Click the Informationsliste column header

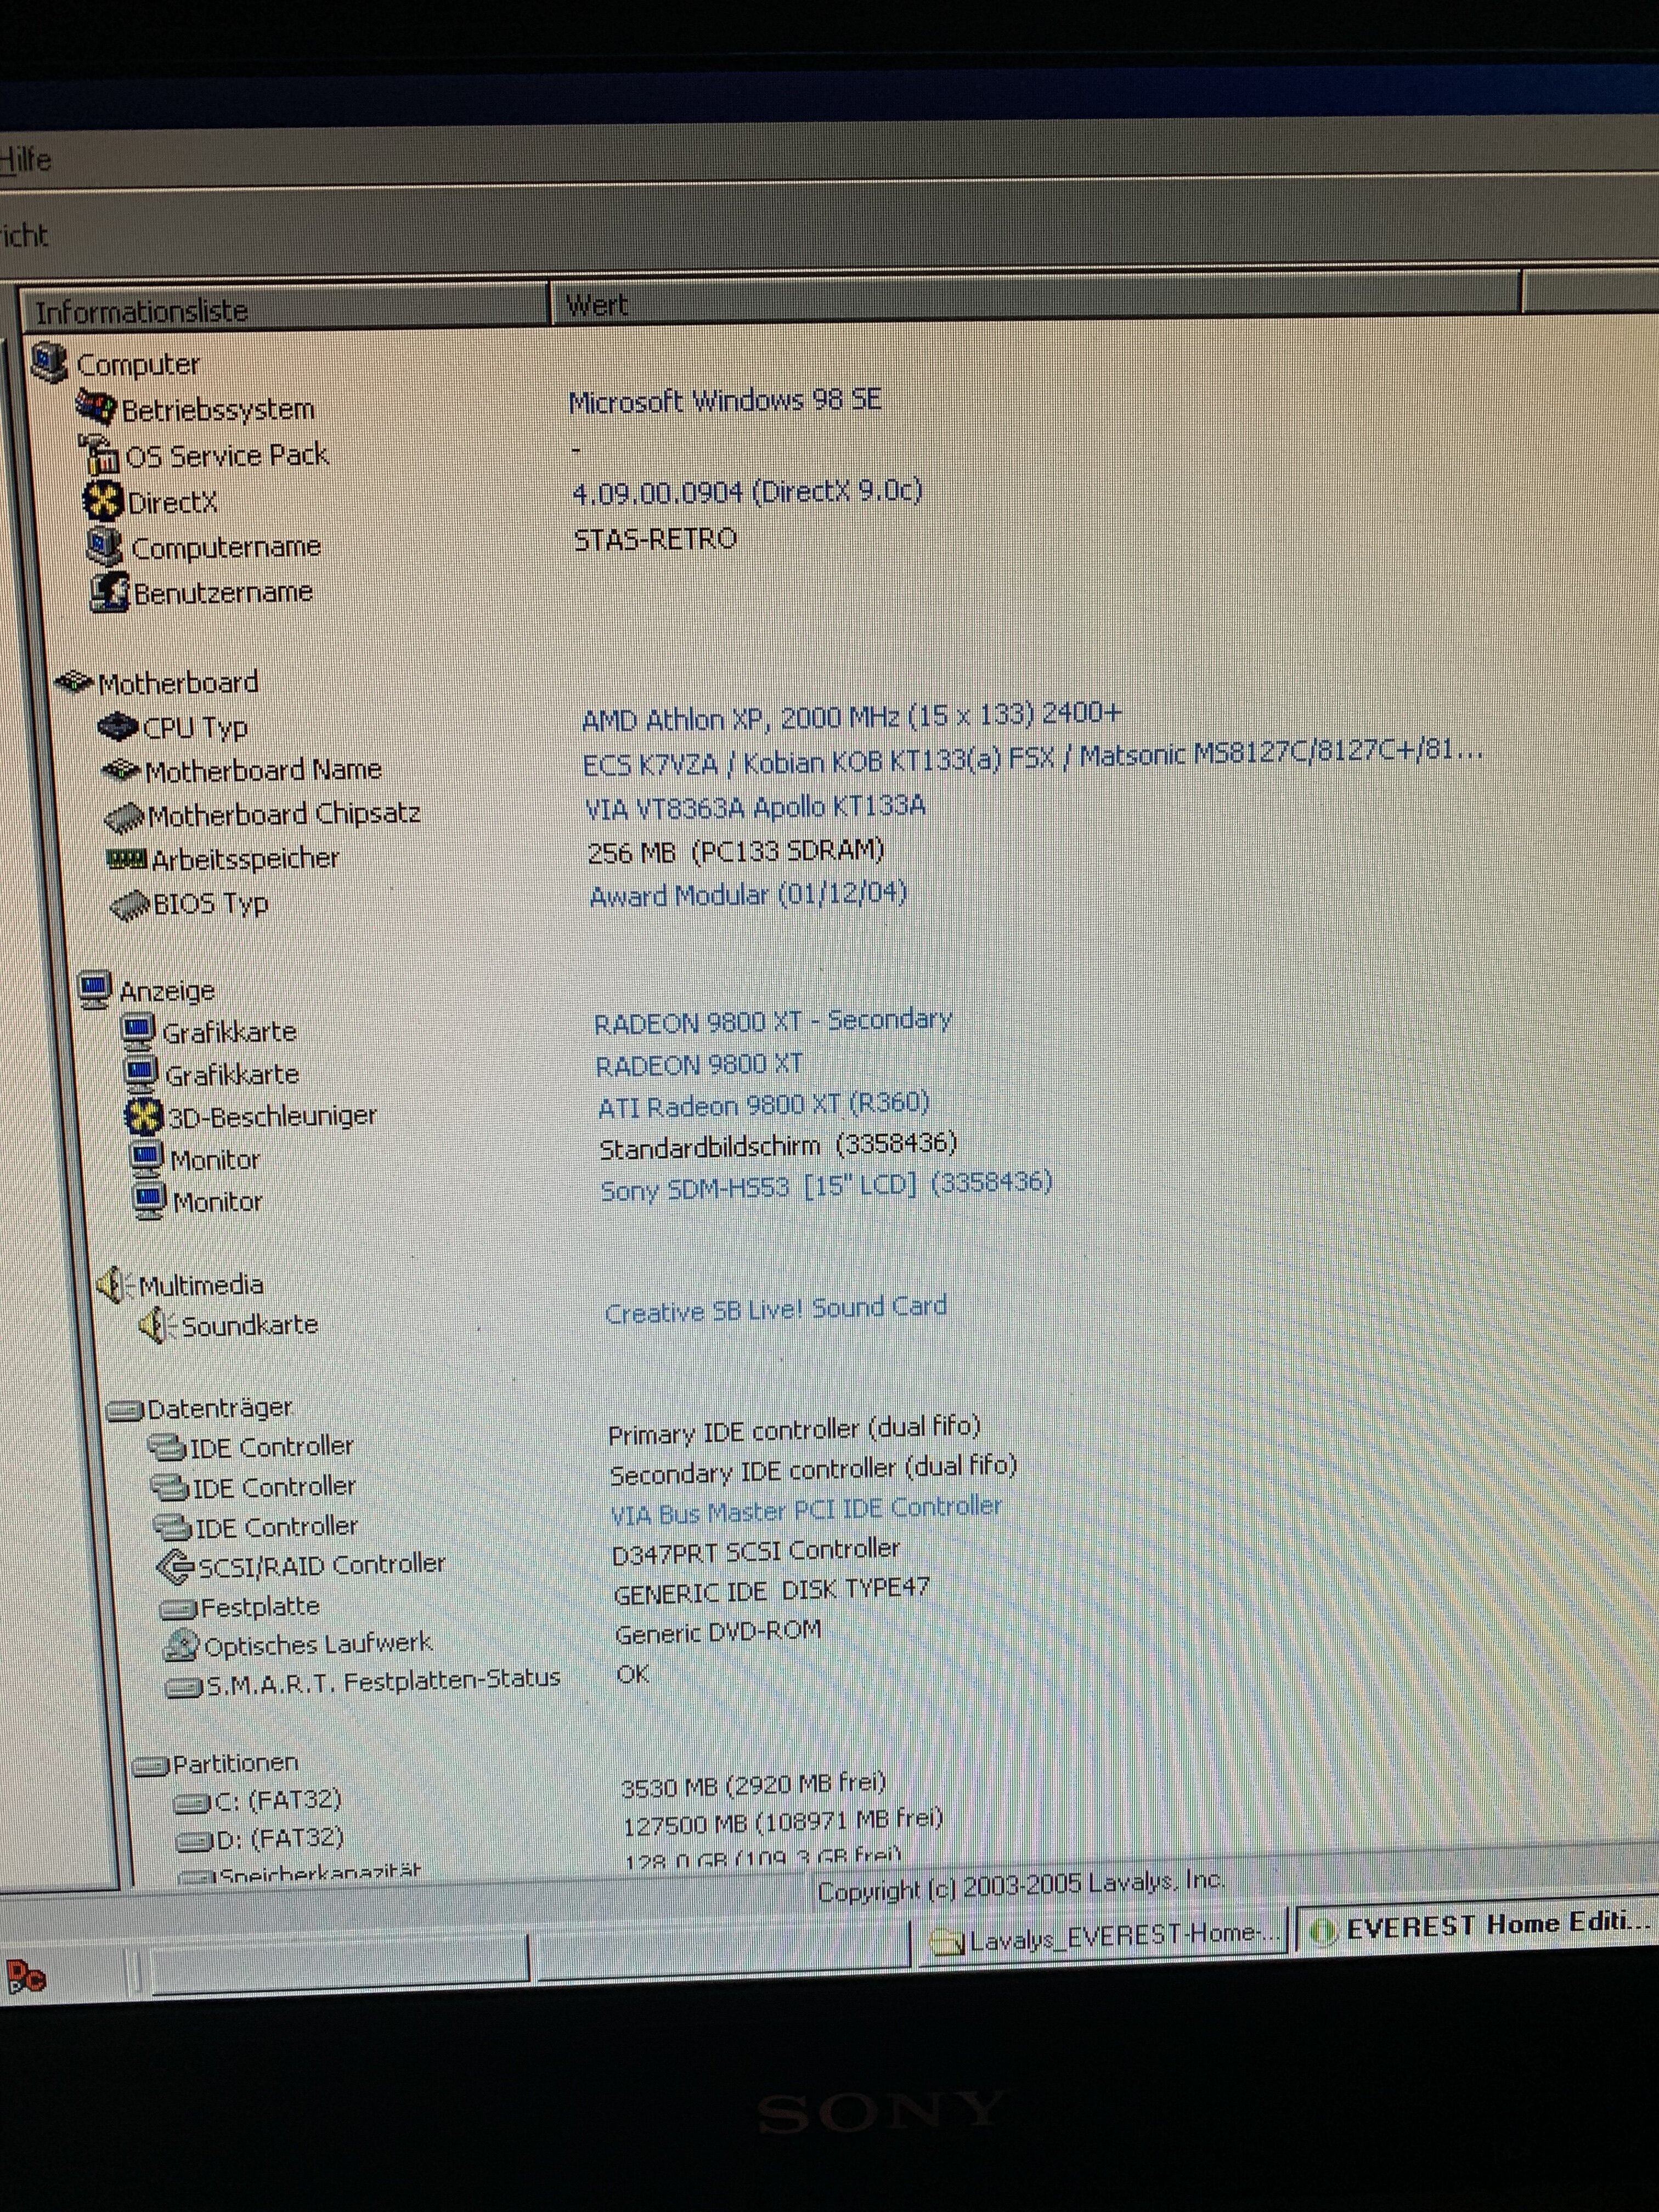coord(285,308)
